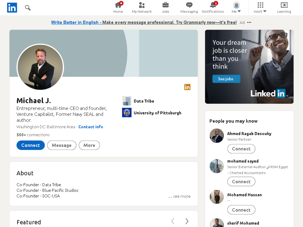This screenshot has height=227, width=303.
Task: Open the ad options ellipsis menu
Action: tap(249, 22)
